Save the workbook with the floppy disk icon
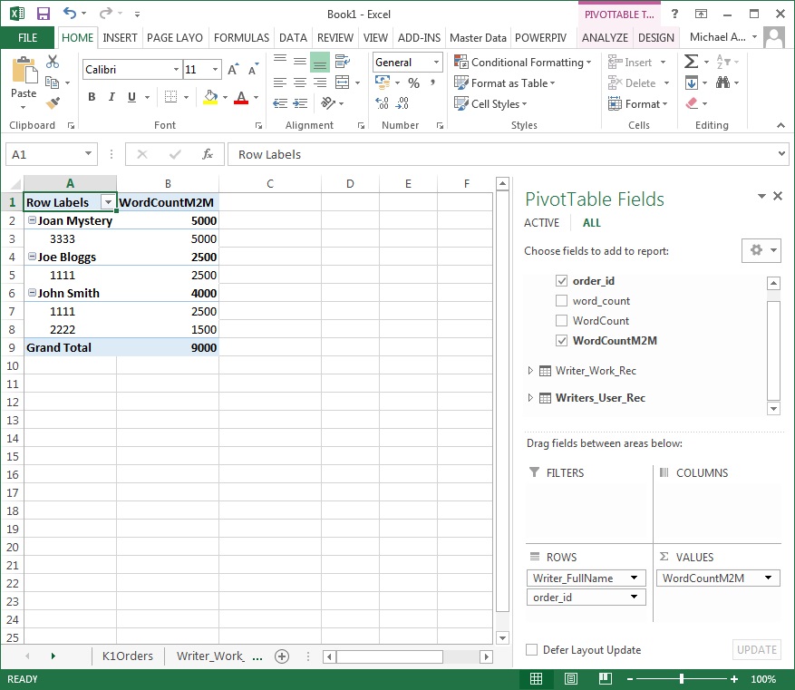The width and height of the screenshot is (795, 690). [44, 14]
